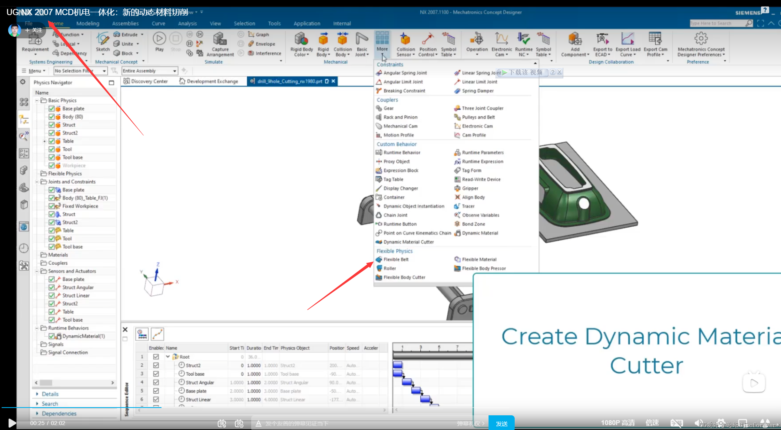Expand the Table node in Basic Physics
The height and width of the screenshot is (430, 781).
tap(45, 141)
